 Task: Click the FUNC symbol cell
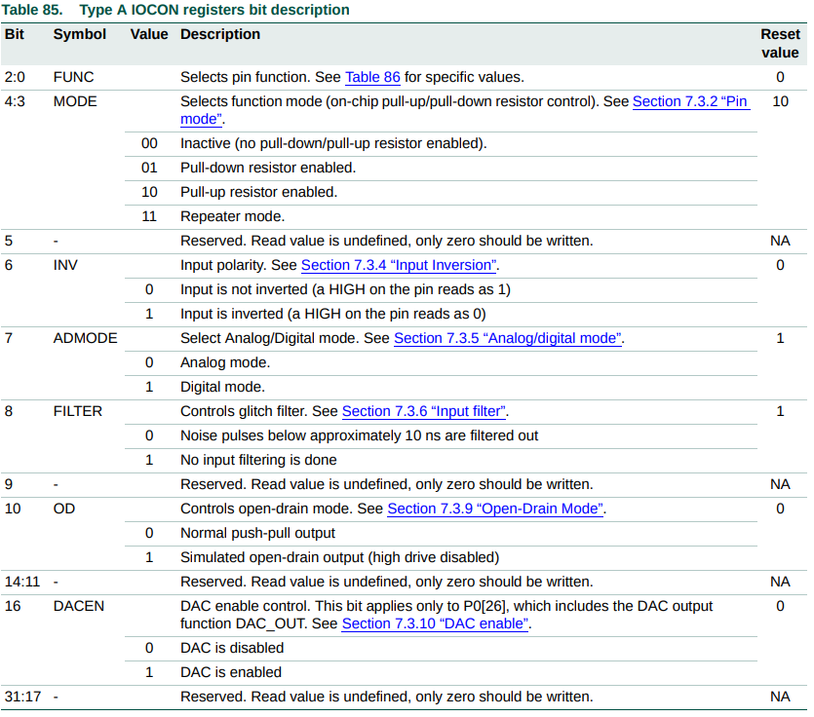[74, 77]
